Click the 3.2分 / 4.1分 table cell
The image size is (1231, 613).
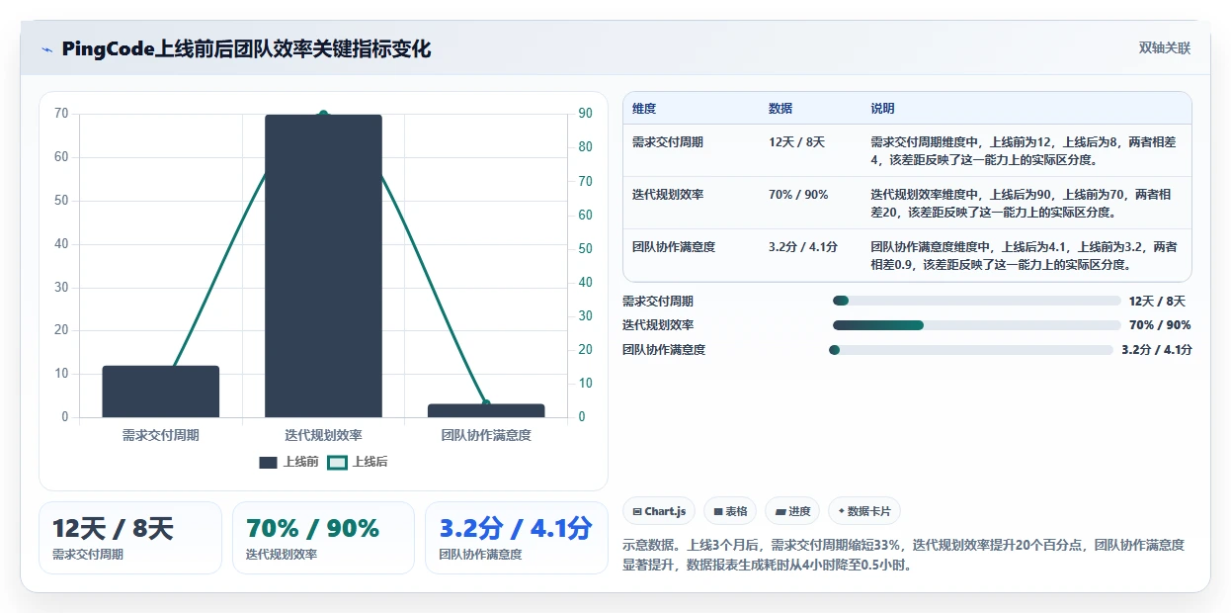point(803,247)
